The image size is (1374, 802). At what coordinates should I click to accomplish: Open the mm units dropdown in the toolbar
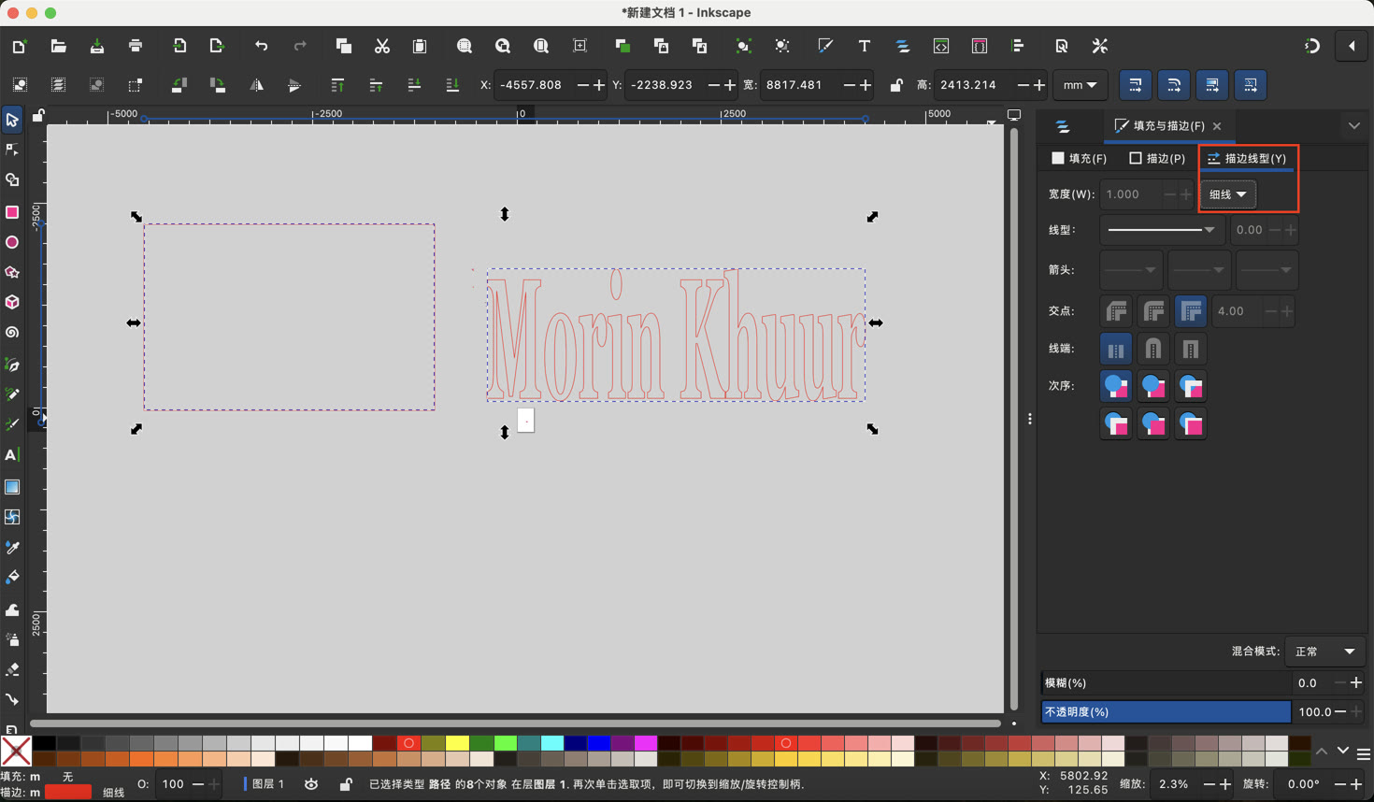pyautogui.click(x=1081, y=85)
